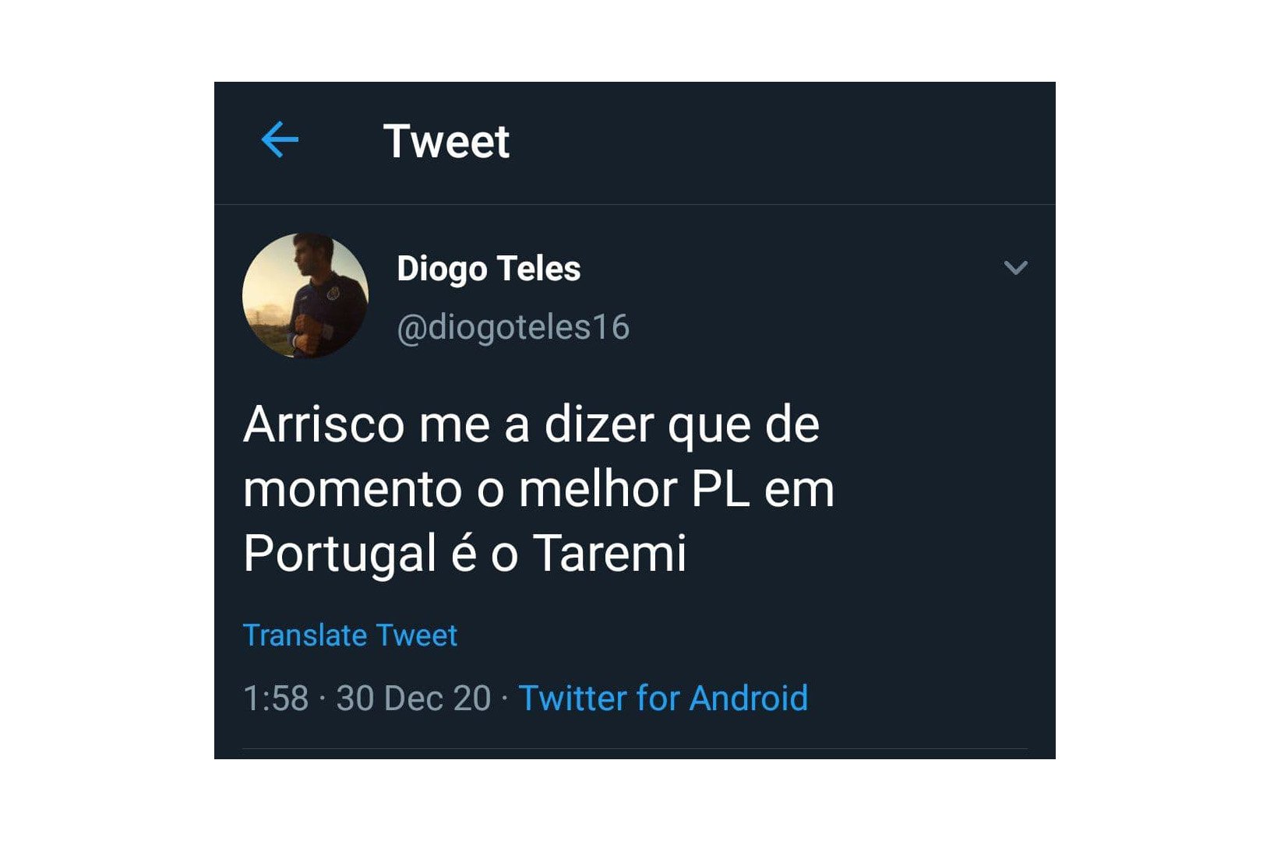Screen dimensions: 1270x841
Task: Click the divider line below the timestamp
Action: (x=635, y=749)
